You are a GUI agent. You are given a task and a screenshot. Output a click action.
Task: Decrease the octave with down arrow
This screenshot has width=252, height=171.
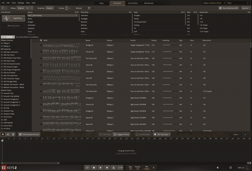click(67, 9)
